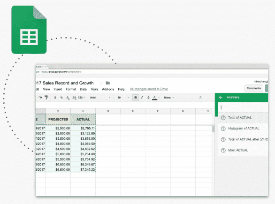The height and width of the screenshot is (204, 275).
Task: Select Total of ACTUAL after 5/1 suggestion
Action: click(x=243, y=139)
